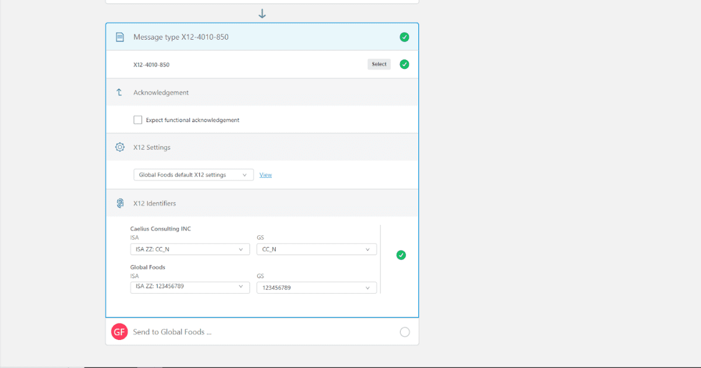This screenshot has height=368, width=701.
Task: Open Global Foods default X12 settings dropdown
Action: pyautogui.click(x=193, y=175)
